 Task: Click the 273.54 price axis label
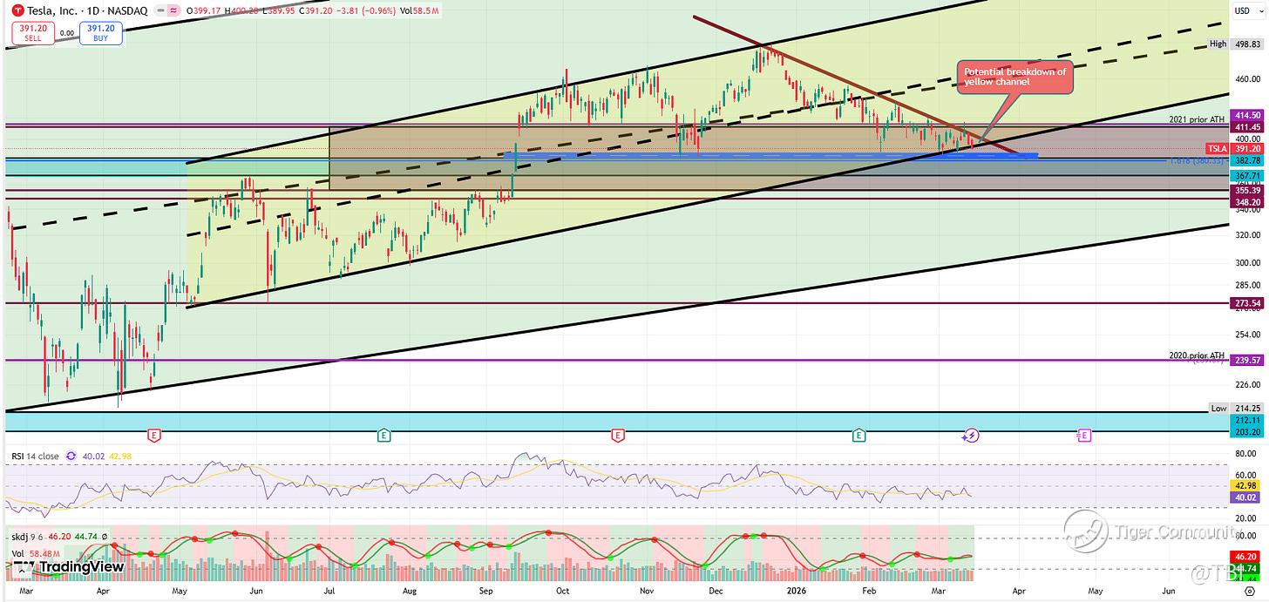click(1245, 303)
